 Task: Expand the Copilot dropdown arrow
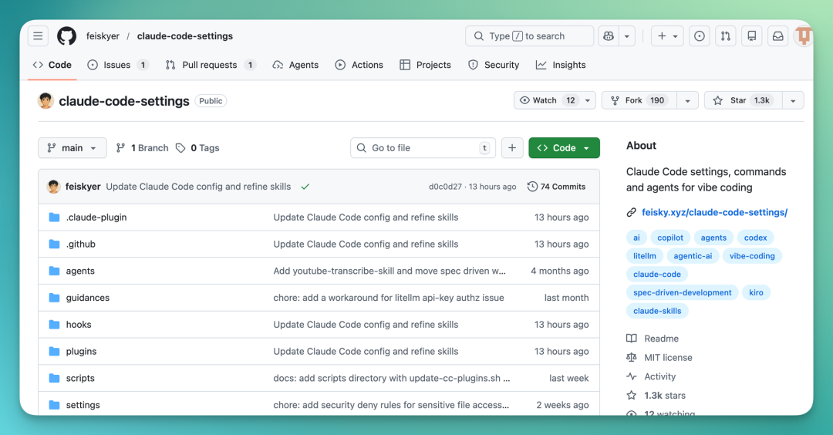click(x=627, y=36)
